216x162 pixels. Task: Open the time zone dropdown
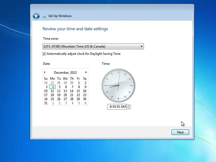[x=93, y=46]
